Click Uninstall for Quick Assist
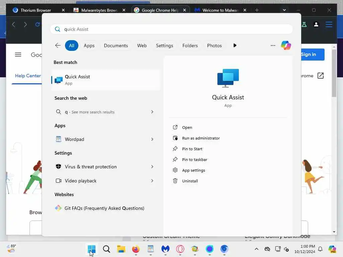The width and height of the screenshot is (343, 257). (x=190, y=181)
